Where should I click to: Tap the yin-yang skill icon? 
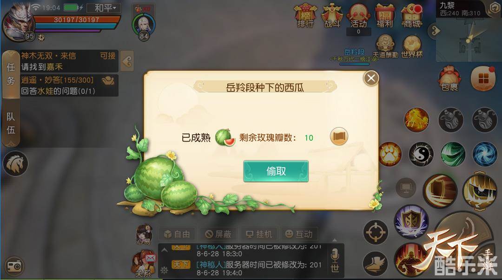421,155
